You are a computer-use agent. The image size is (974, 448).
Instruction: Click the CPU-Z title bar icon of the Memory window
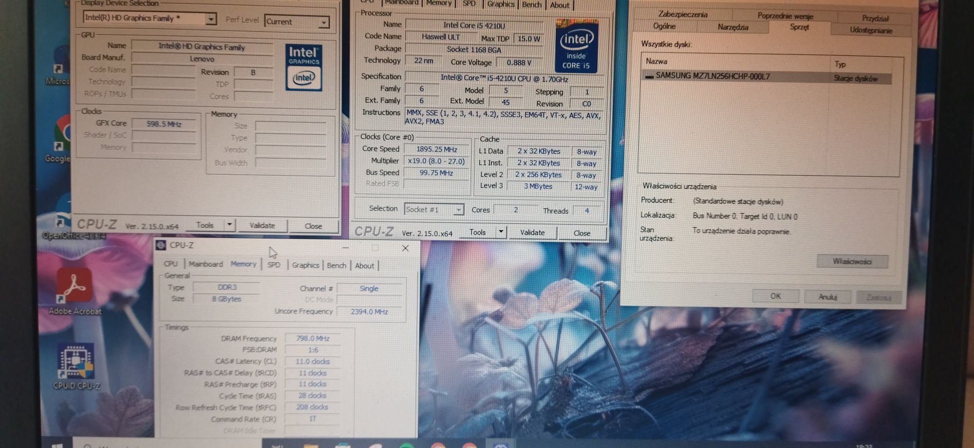click(x=160, y=245)
